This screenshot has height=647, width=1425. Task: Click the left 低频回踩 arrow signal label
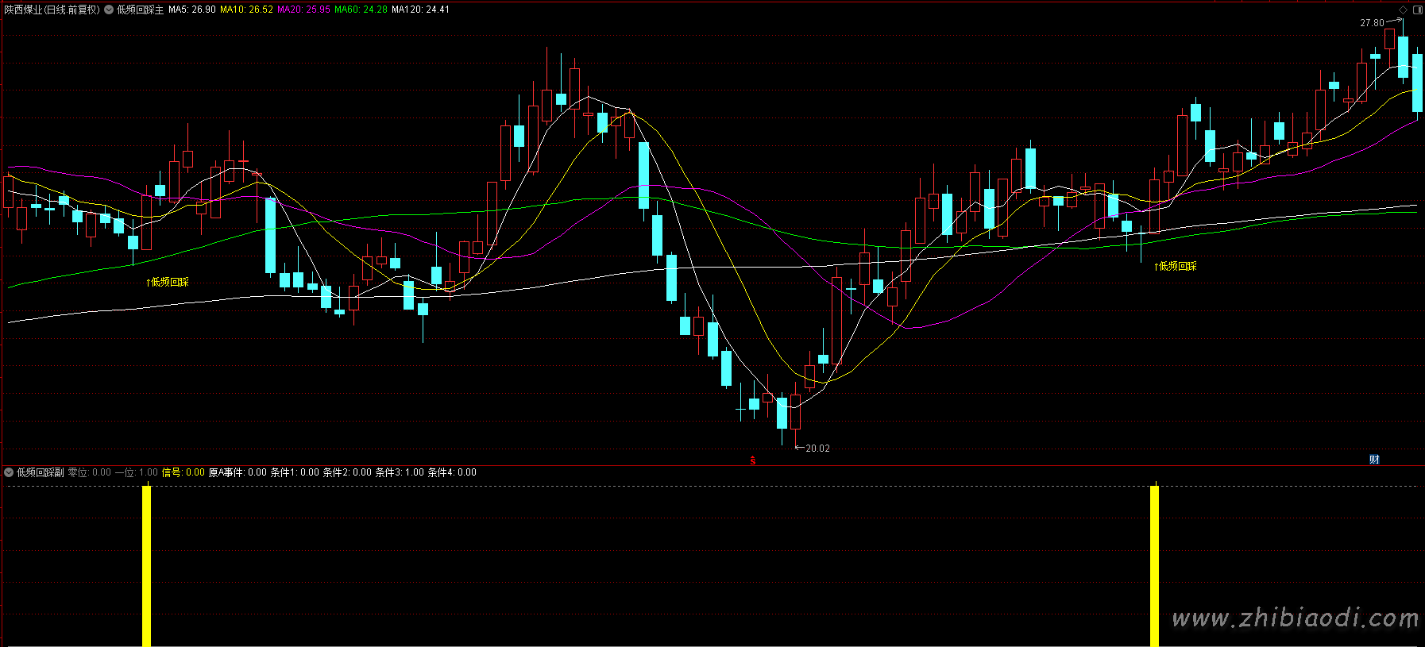[168, 282]
